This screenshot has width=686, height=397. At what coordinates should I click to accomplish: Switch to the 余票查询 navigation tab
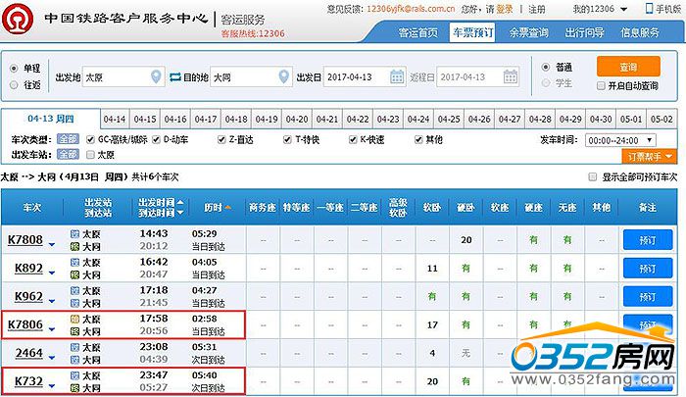click(x=529, y=32)
